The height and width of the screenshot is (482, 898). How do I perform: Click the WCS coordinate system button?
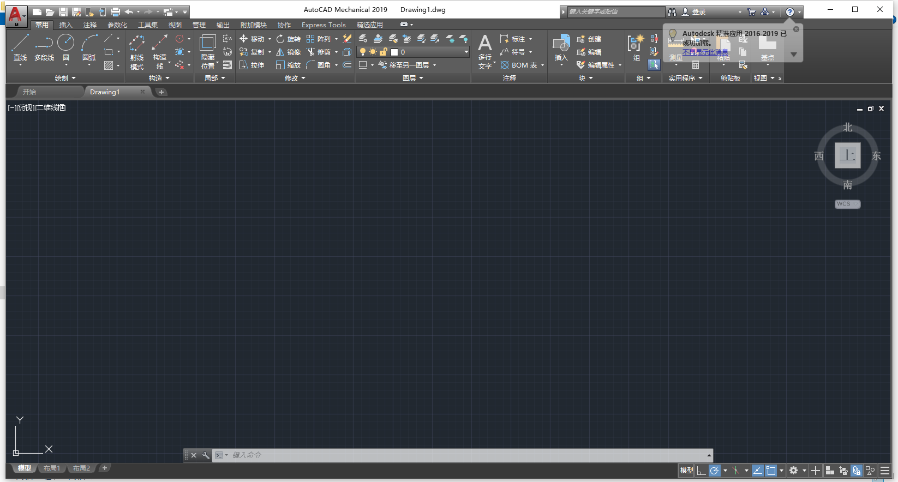[x=847, y=204]
